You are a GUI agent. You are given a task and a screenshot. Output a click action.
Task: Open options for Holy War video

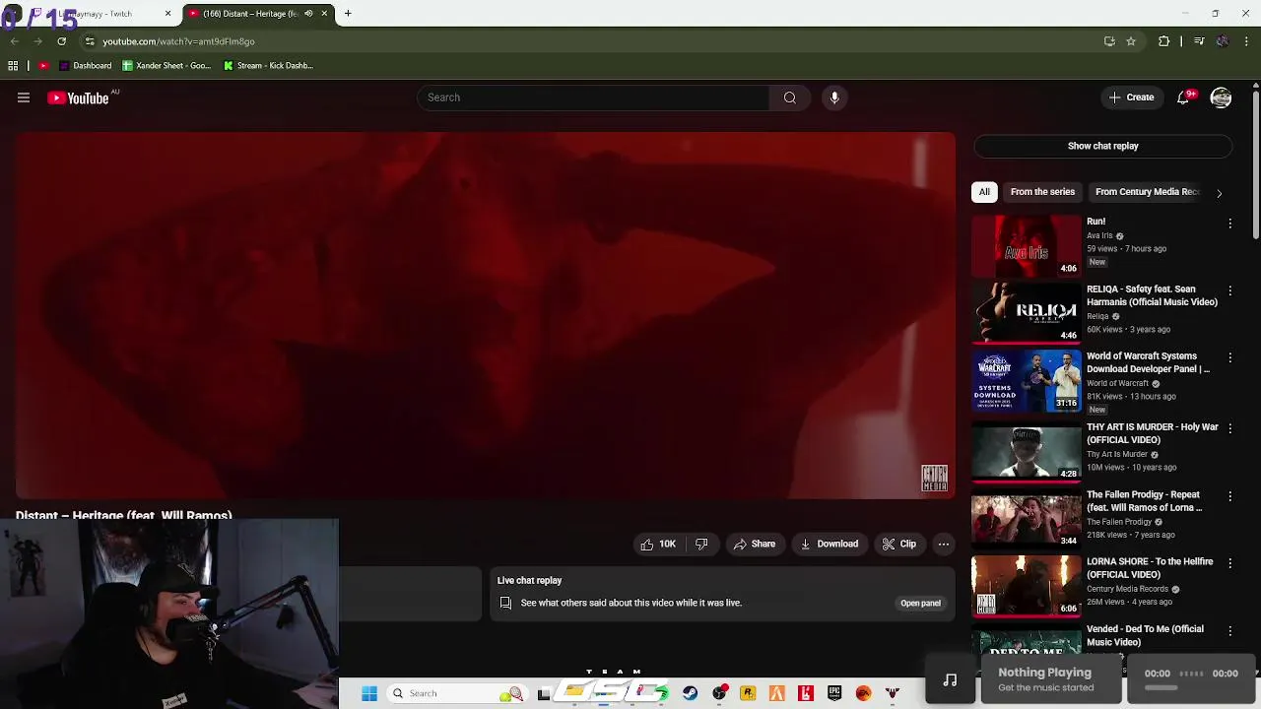(1229, 429)
